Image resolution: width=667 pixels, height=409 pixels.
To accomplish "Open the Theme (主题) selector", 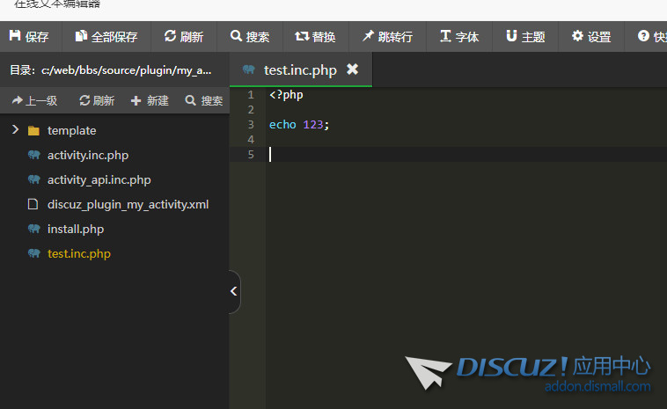I will point(525,37).
